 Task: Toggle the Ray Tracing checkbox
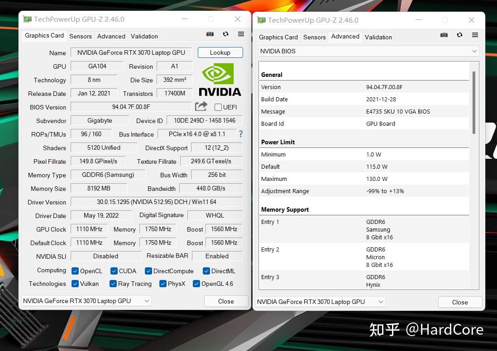113,284
